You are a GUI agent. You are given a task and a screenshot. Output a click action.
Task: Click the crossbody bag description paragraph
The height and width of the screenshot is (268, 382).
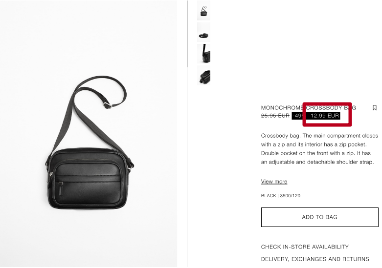(x=319, y=149)
